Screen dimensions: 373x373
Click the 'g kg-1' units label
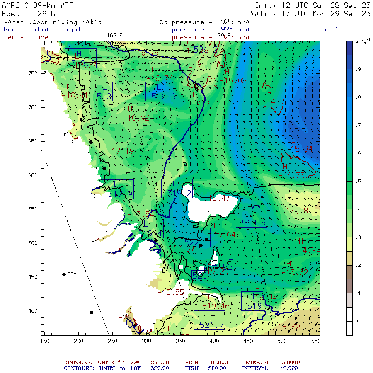(x=363, y=41)
